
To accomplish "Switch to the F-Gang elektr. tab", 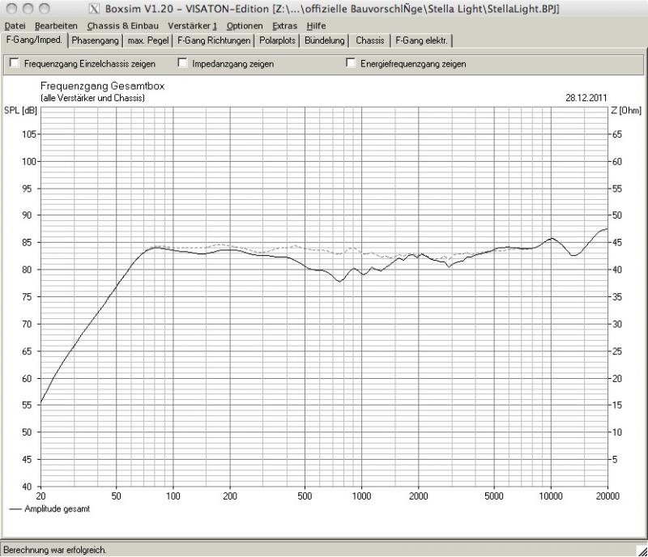I will (422, 40).
